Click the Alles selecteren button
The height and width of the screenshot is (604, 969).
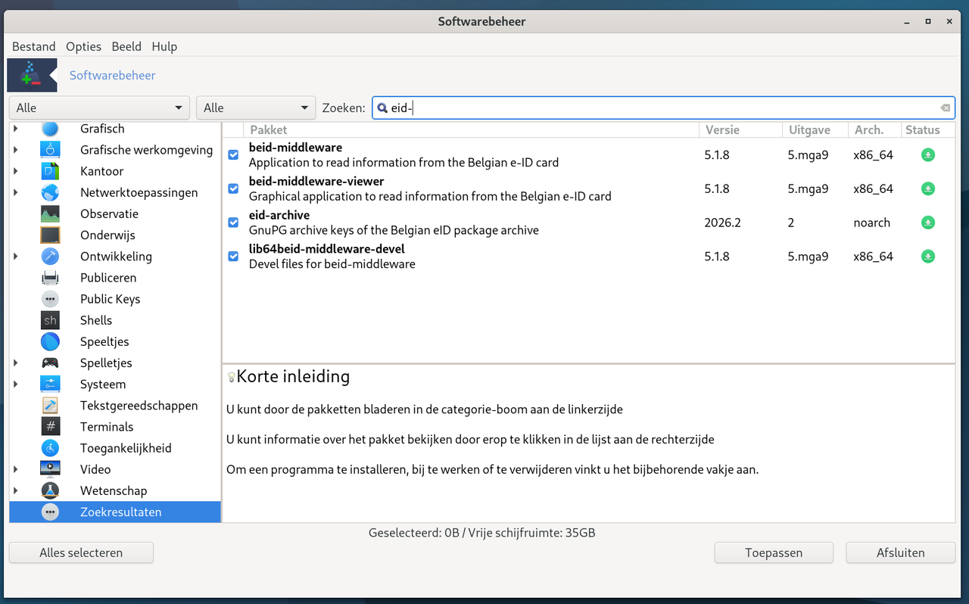click(x=81, y=553)
